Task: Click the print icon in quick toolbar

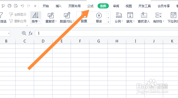Action: 9,6
